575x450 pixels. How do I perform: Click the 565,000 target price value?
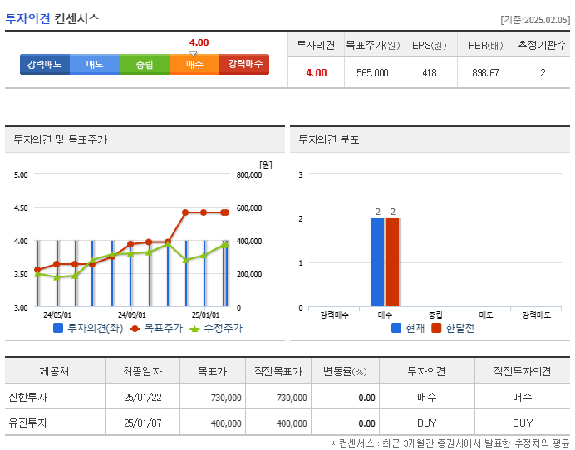[x=372, y=73]
